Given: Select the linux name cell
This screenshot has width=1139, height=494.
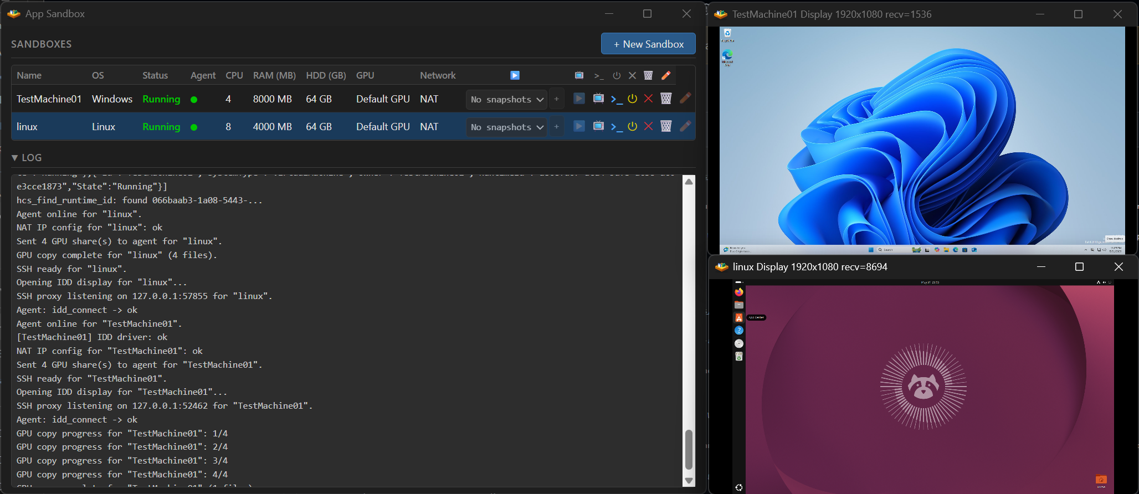Looking at the screenshot, I should point(27,127).
